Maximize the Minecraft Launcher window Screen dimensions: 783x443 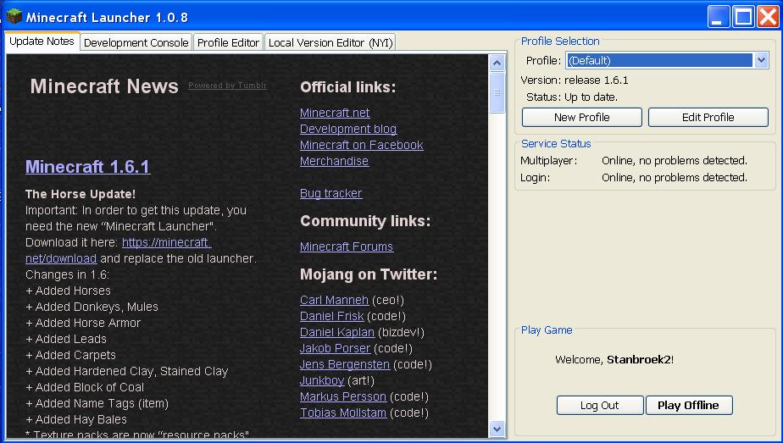pos(743,17)
